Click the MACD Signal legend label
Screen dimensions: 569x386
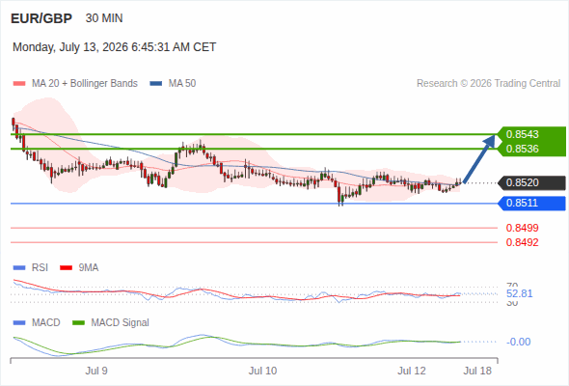(x=120, y=323)
